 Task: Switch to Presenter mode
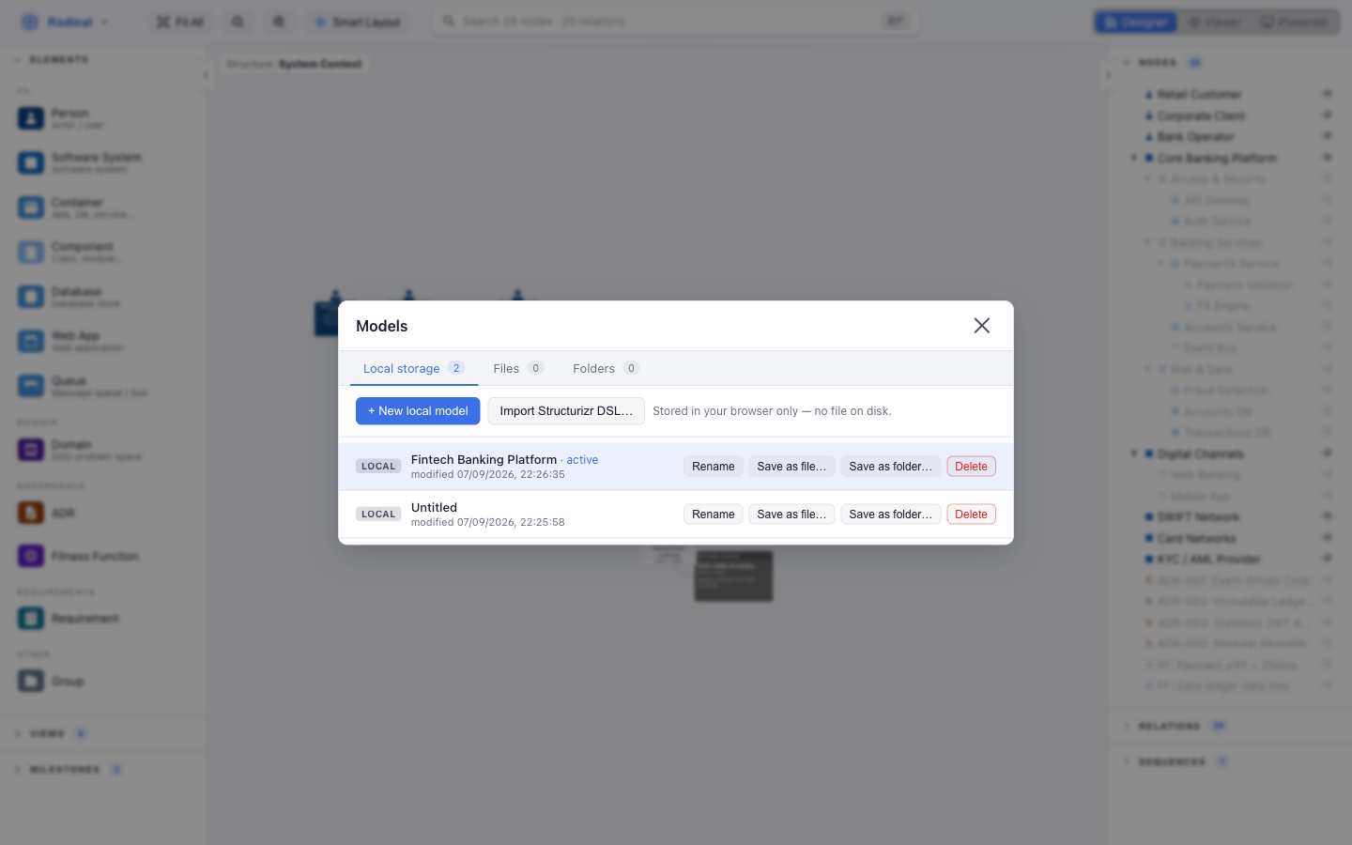pos(1294,22)
